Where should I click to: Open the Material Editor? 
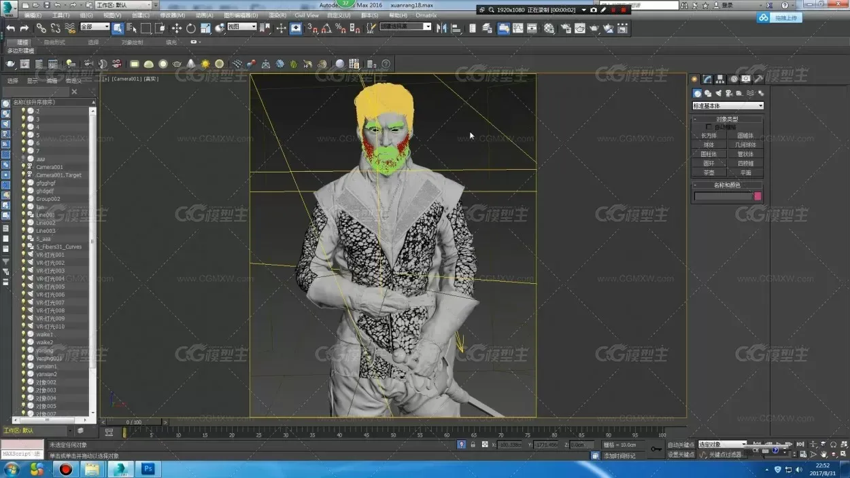549,28
